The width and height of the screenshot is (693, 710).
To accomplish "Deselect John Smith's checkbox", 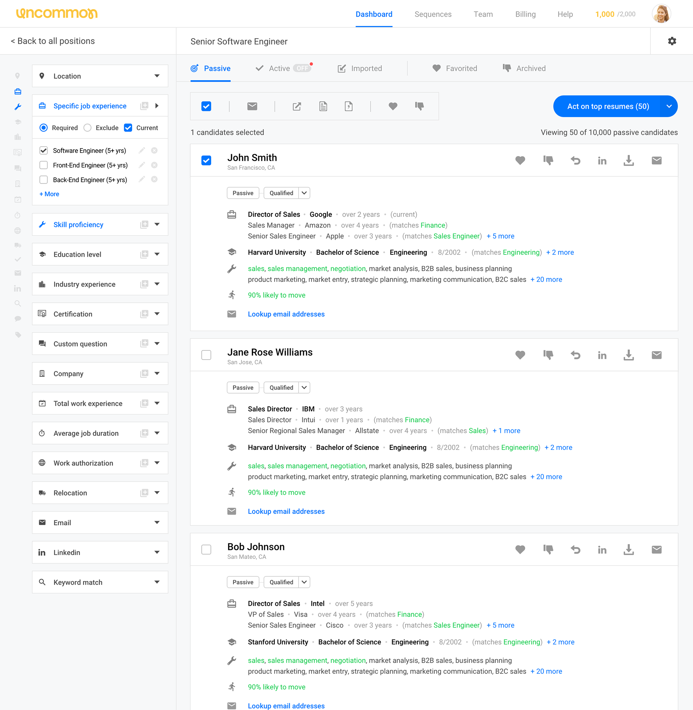I will click(206, 160).
